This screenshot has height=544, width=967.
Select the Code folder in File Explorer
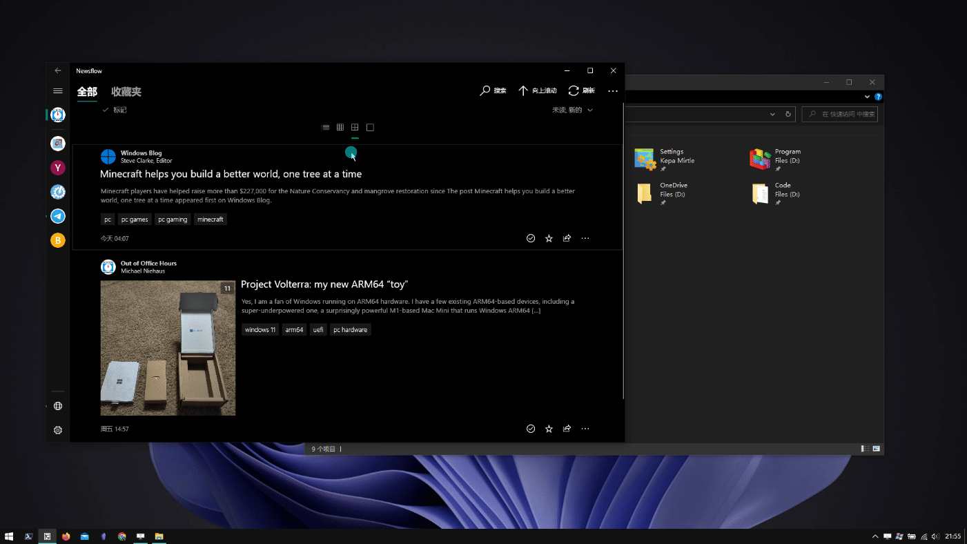776,194
